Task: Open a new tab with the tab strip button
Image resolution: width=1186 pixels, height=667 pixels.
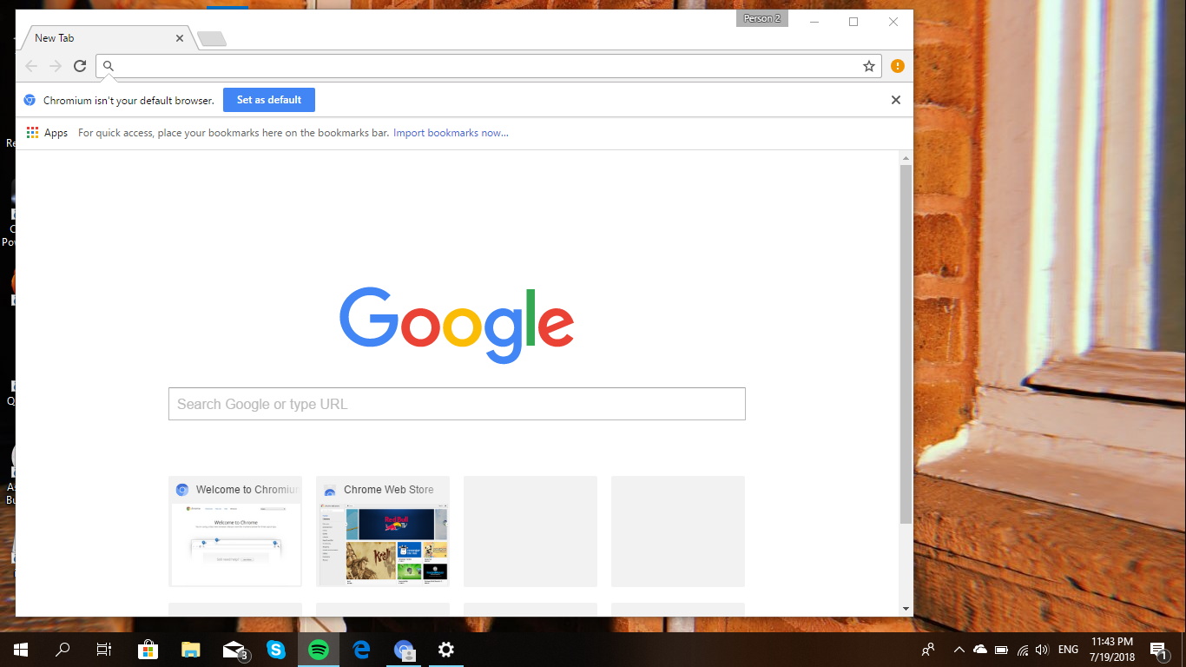Action: pyautogui.click(x=212, y=38)
